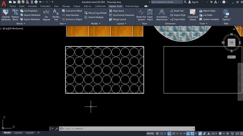Add new layout with plus button
The width and height of the screenshot is (243, 136).
coord(38,133)
